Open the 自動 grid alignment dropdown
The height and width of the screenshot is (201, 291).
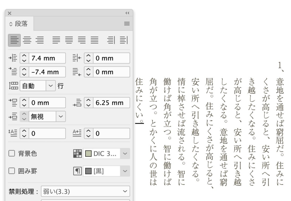click(x=51, y=85)
